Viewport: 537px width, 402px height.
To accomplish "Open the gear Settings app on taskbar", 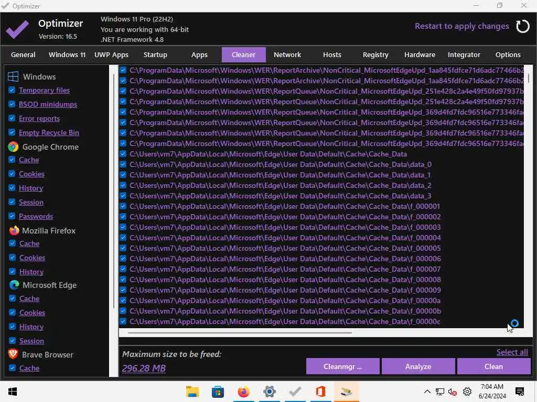I will coord(269,392).
